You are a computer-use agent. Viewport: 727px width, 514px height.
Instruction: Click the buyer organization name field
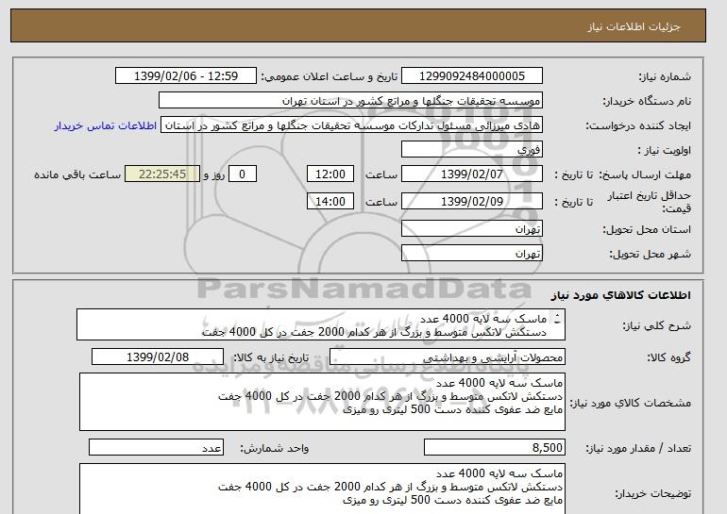(350, 101)
